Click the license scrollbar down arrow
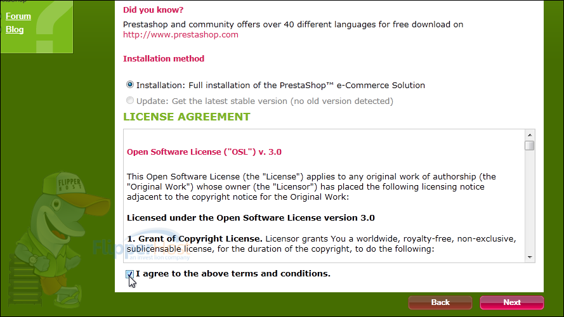564x317 pixels. point(530,257)
